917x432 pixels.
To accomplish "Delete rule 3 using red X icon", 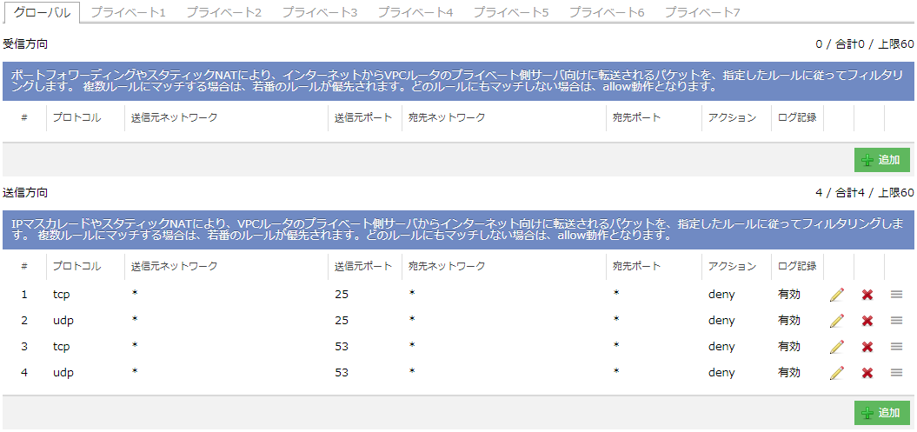I will (867, 347).
